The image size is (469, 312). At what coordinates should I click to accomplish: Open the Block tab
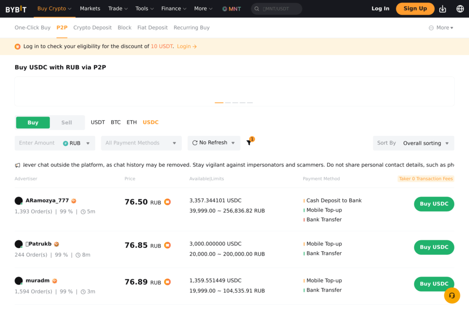pos(125,28)
